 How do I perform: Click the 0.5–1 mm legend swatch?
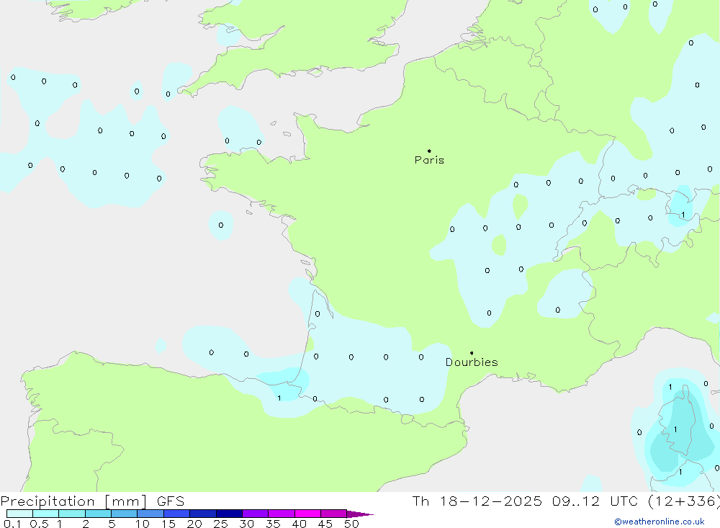(45, 514)
